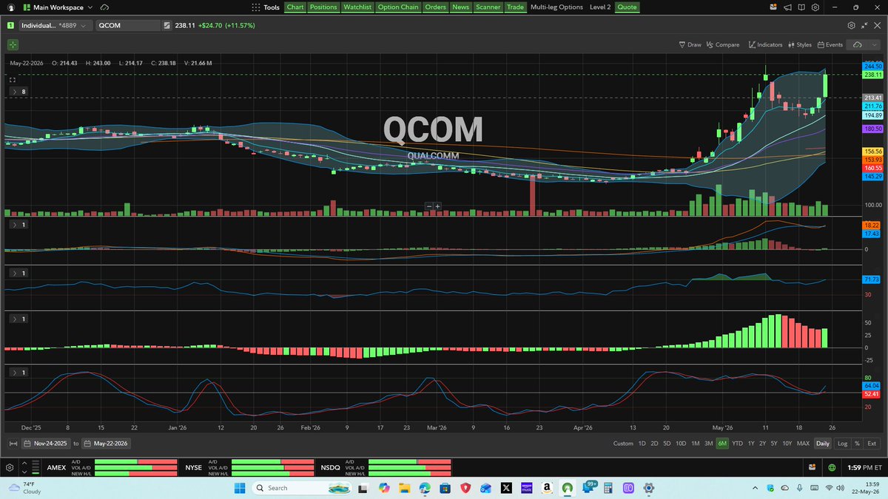Select the Custom time range
The image size is (888, 499).
pyautogui.click(x=623, y=444)
